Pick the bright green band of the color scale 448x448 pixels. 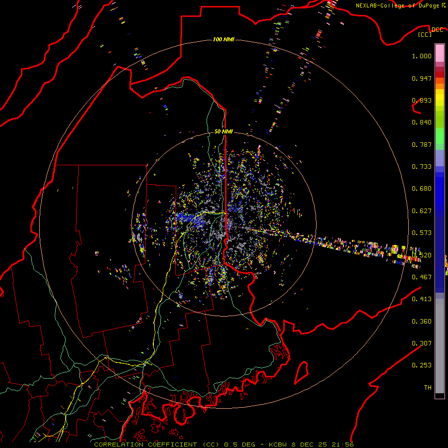440,136
